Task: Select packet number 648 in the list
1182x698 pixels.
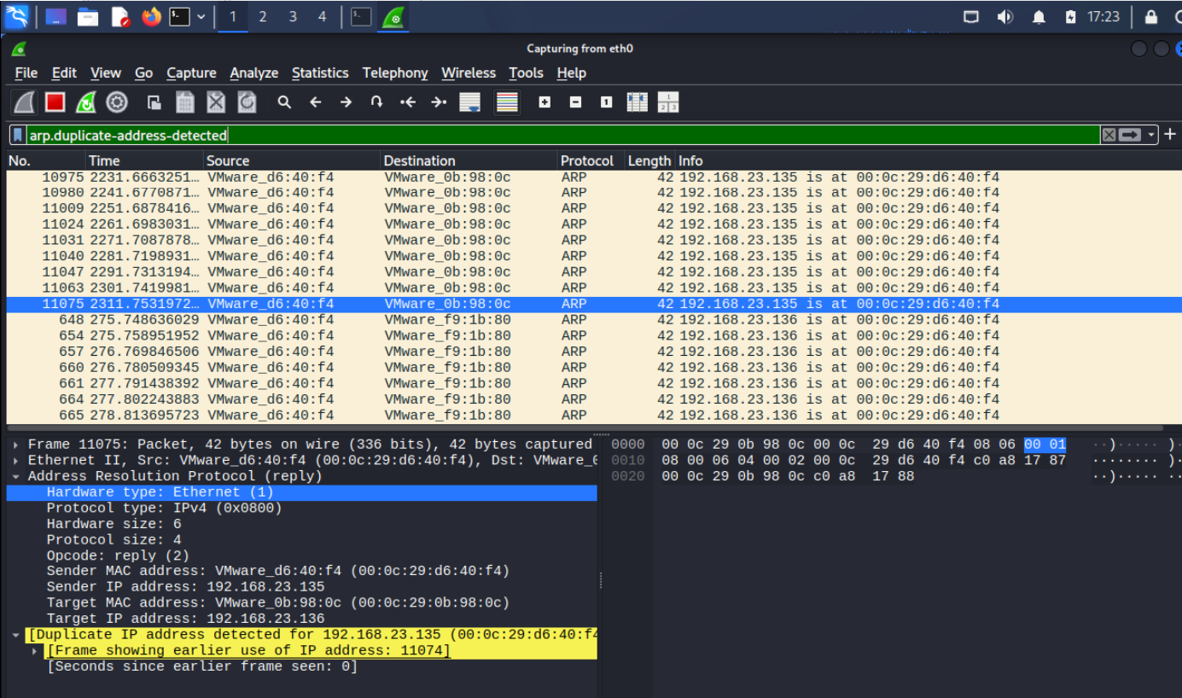Action: tap(594, 320)
